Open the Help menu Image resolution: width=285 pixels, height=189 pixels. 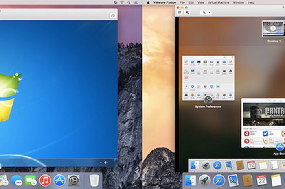pyautogui.click(x=251, y=2)
